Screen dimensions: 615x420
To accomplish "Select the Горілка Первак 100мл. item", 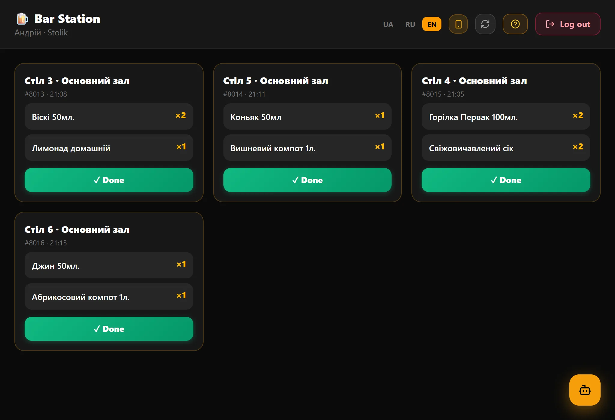I will pyautogui.click(x=506, y=116).
